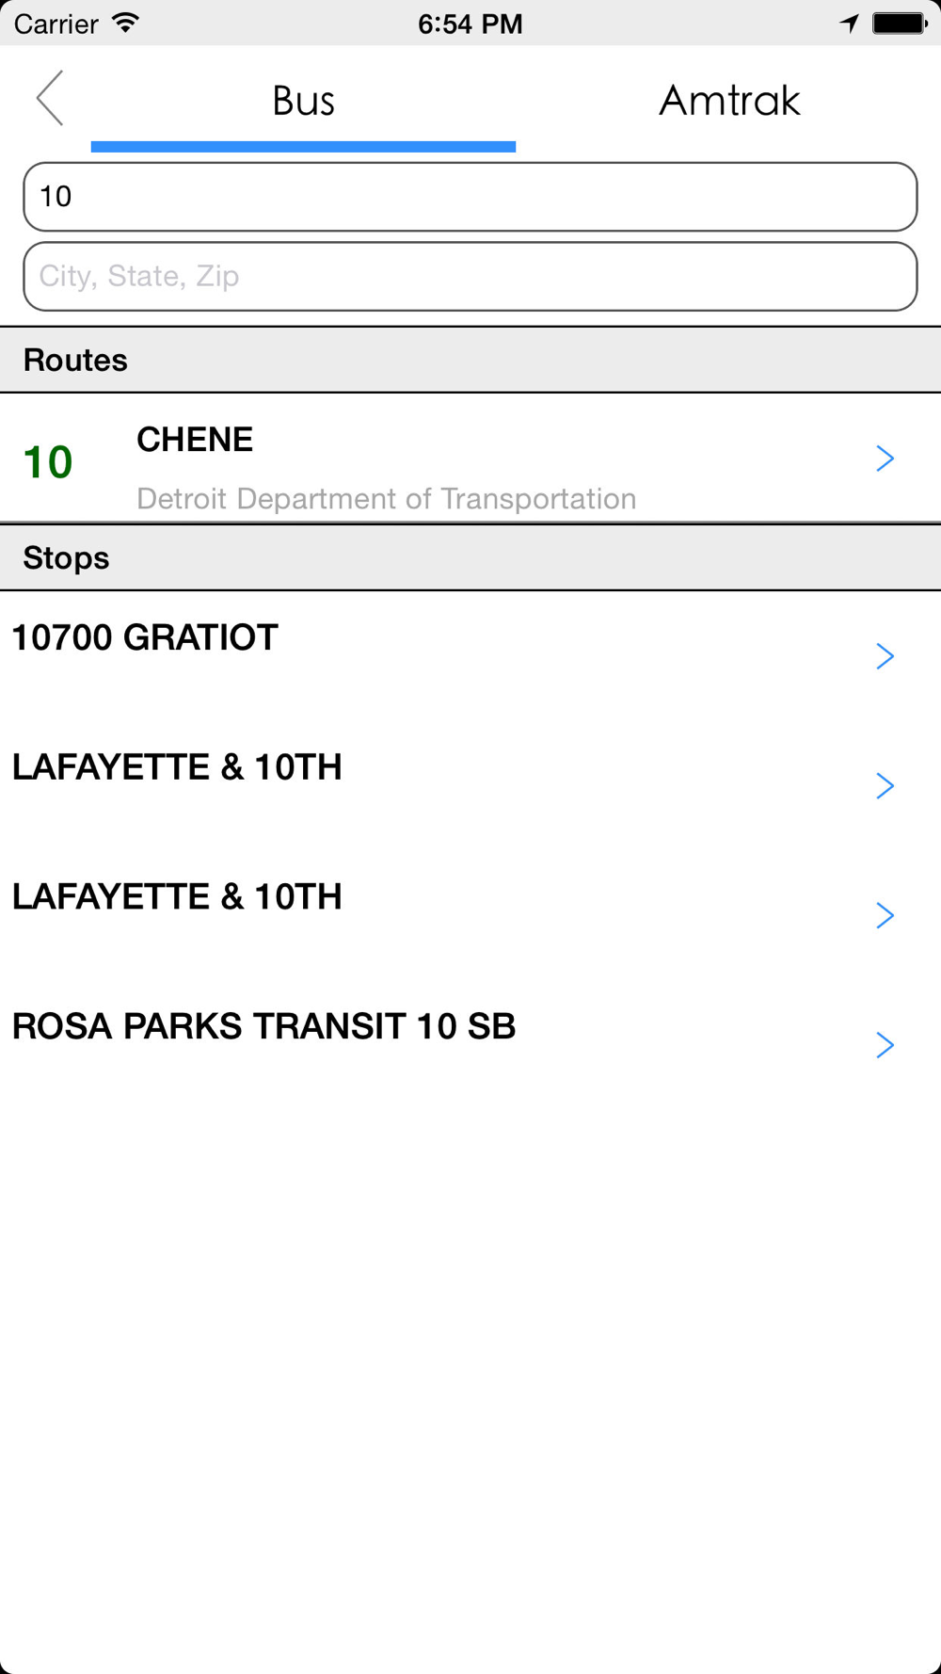Switch to the Bus tab
Viewport: 941px width, 1674px height.
pyautogui.click(x=303, y=101)
